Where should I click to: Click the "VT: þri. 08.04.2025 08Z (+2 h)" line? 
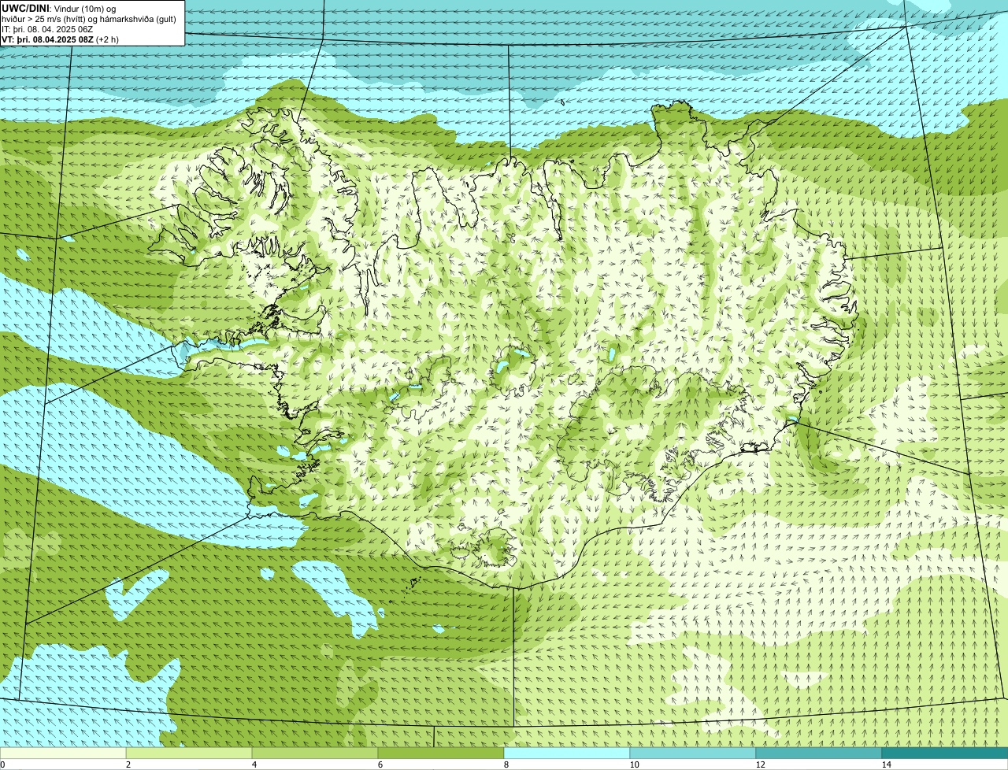60,39
